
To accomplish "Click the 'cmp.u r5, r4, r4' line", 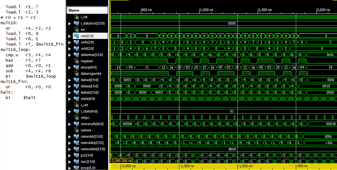I will (28, 55).
